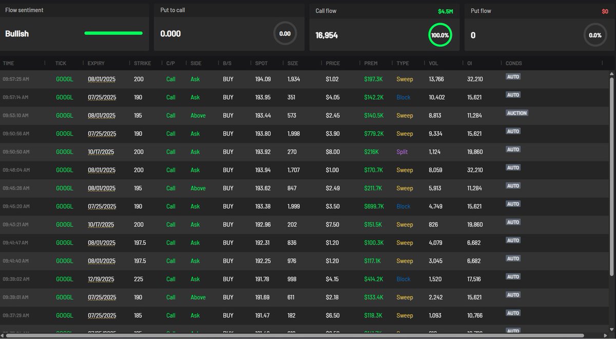Sort by the VOL column header
This screenshot has height=339, width=616.
(433, 63)
